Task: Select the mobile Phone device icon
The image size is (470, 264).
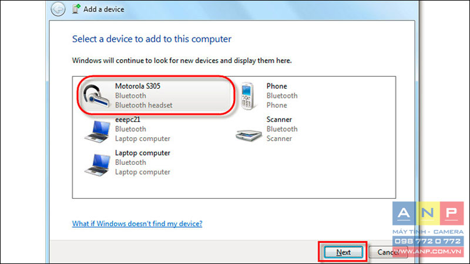Action: (x=248, y=96)
